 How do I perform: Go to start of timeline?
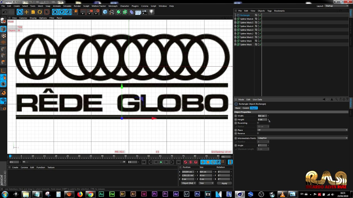(x=144, y=162)
